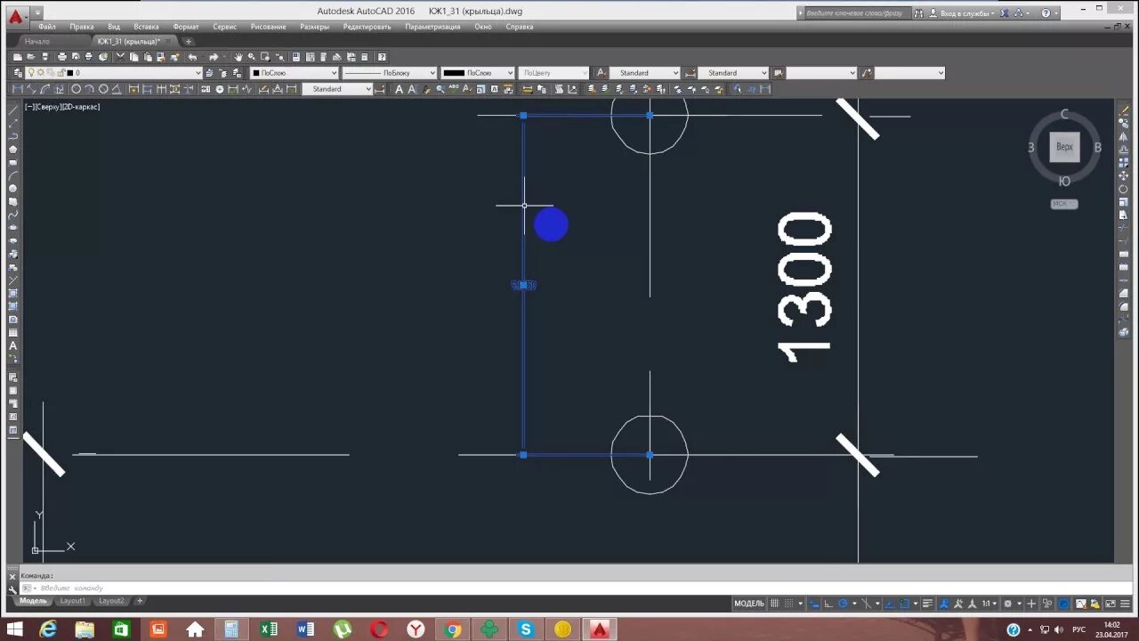1139x641 pixels.
Task: Switch to the Layout1 tab
Action: click(x=73, y=601)
